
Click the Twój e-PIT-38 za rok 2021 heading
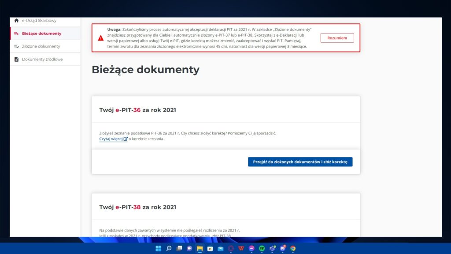point(138,207)
